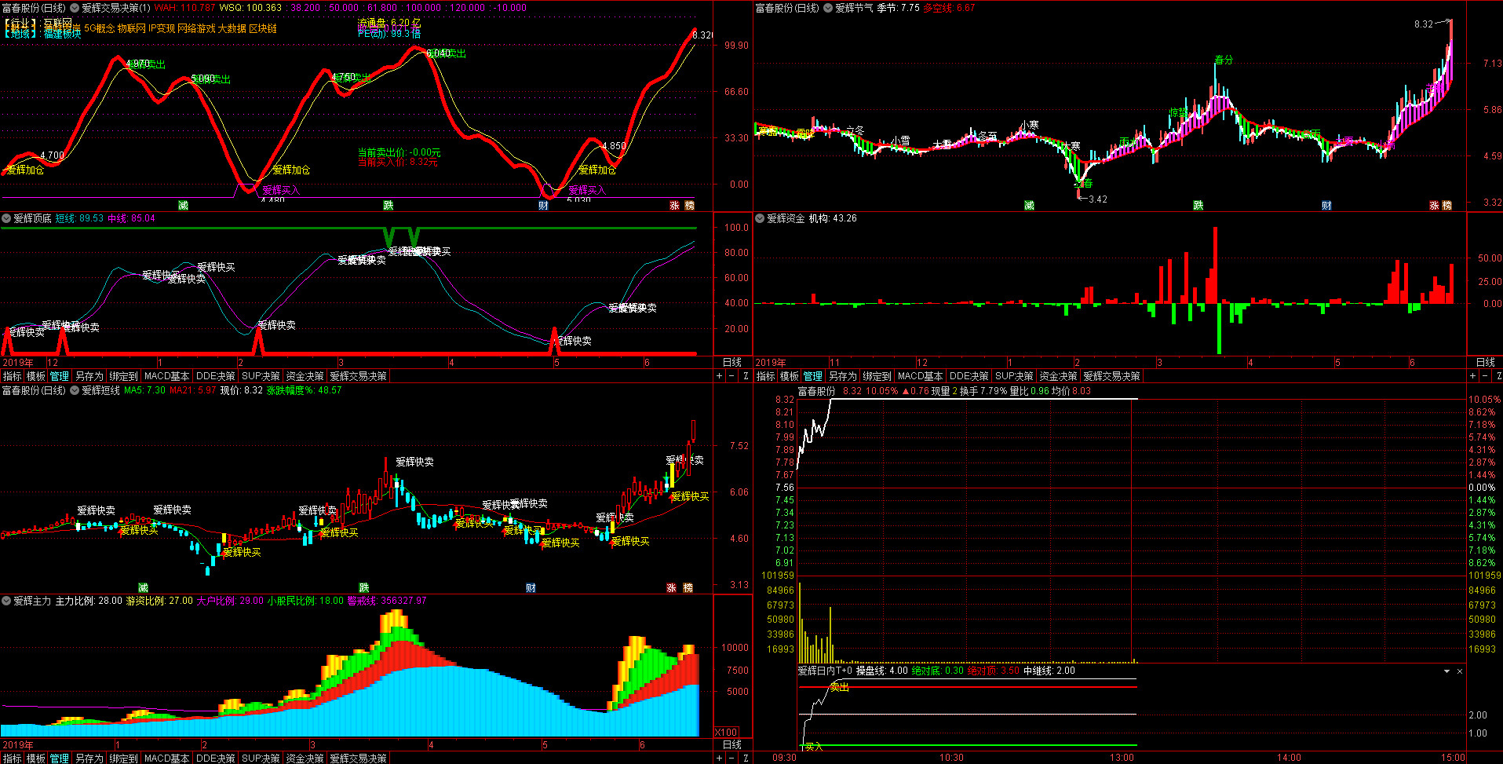Viewport: 1503px width, 764px height.
Task: Click the + zoom icon below the 爱辉主力 panel
Action: 719,758
